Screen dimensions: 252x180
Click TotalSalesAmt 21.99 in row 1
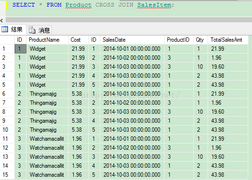coord(228,49)
